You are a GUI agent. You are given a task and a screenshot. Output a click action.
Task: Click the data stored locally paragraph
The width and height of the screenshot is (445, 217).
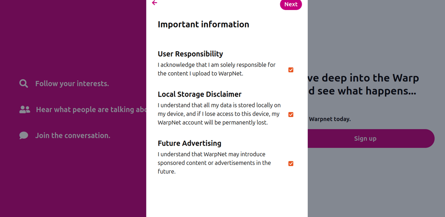tap(219, 114)
